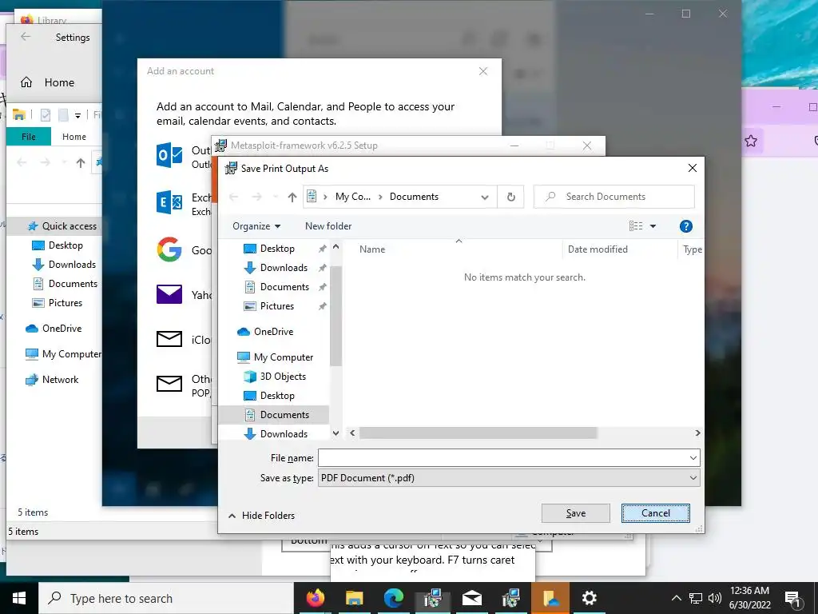Select My Computer in File Explorer sidebar
The width and height of the screenshot is (818, 614).
click(x=63, y=354)
